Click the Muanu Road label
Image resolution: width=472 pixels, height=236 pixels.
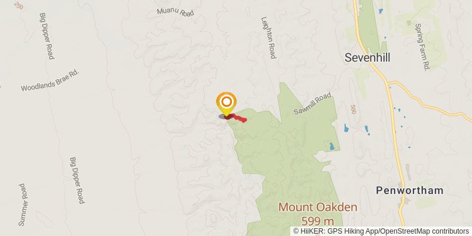pos(175,12)
